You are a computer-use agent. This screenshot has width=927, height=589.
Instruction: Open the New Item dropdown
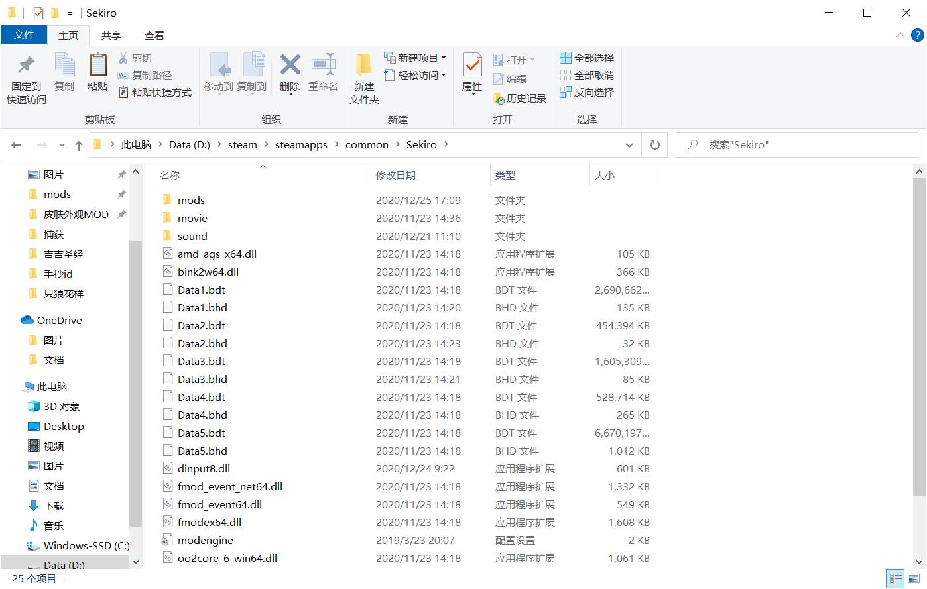tap(416, 58)
